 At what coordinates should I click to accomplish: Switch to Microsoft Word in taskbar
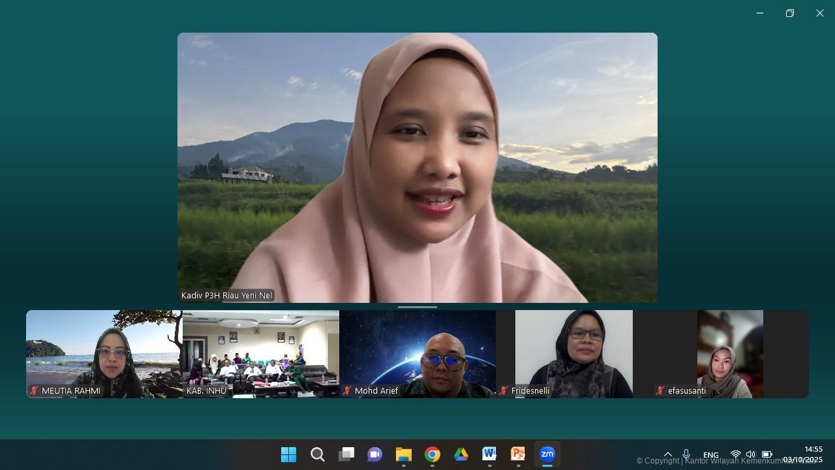pos(489,454)
